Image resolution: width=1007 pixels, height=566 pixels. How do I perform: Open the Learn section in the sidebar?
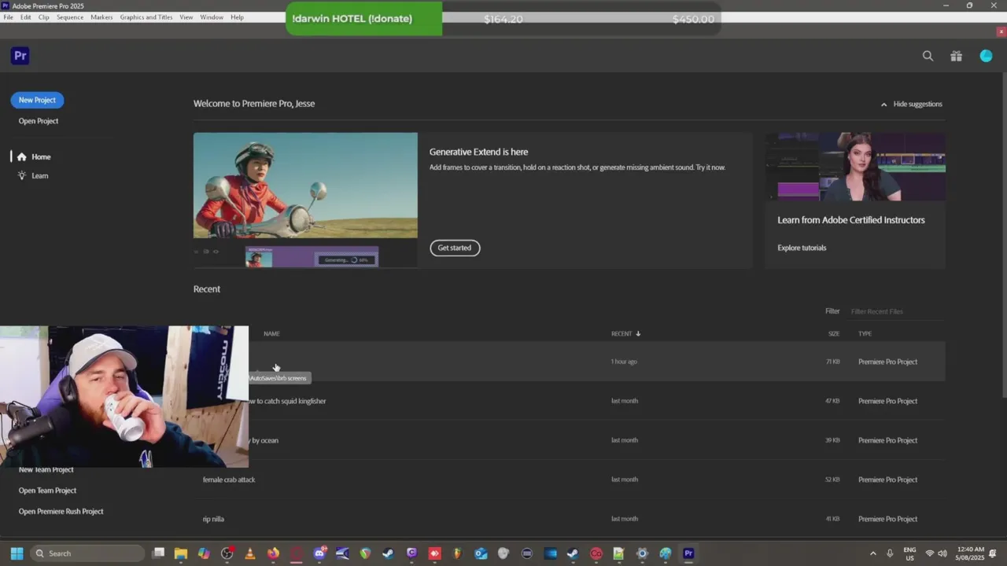(33, 175)
